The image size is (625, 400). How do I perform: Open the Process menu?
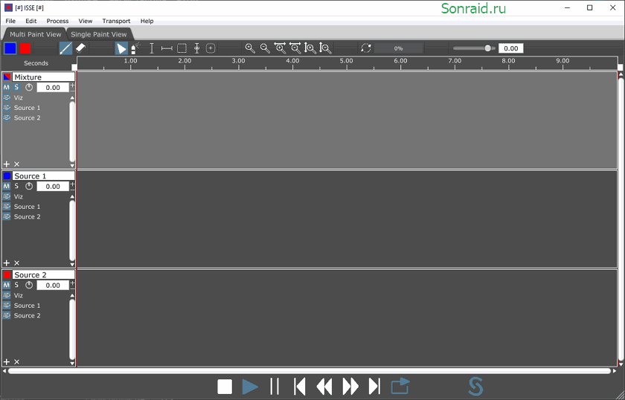57,21
